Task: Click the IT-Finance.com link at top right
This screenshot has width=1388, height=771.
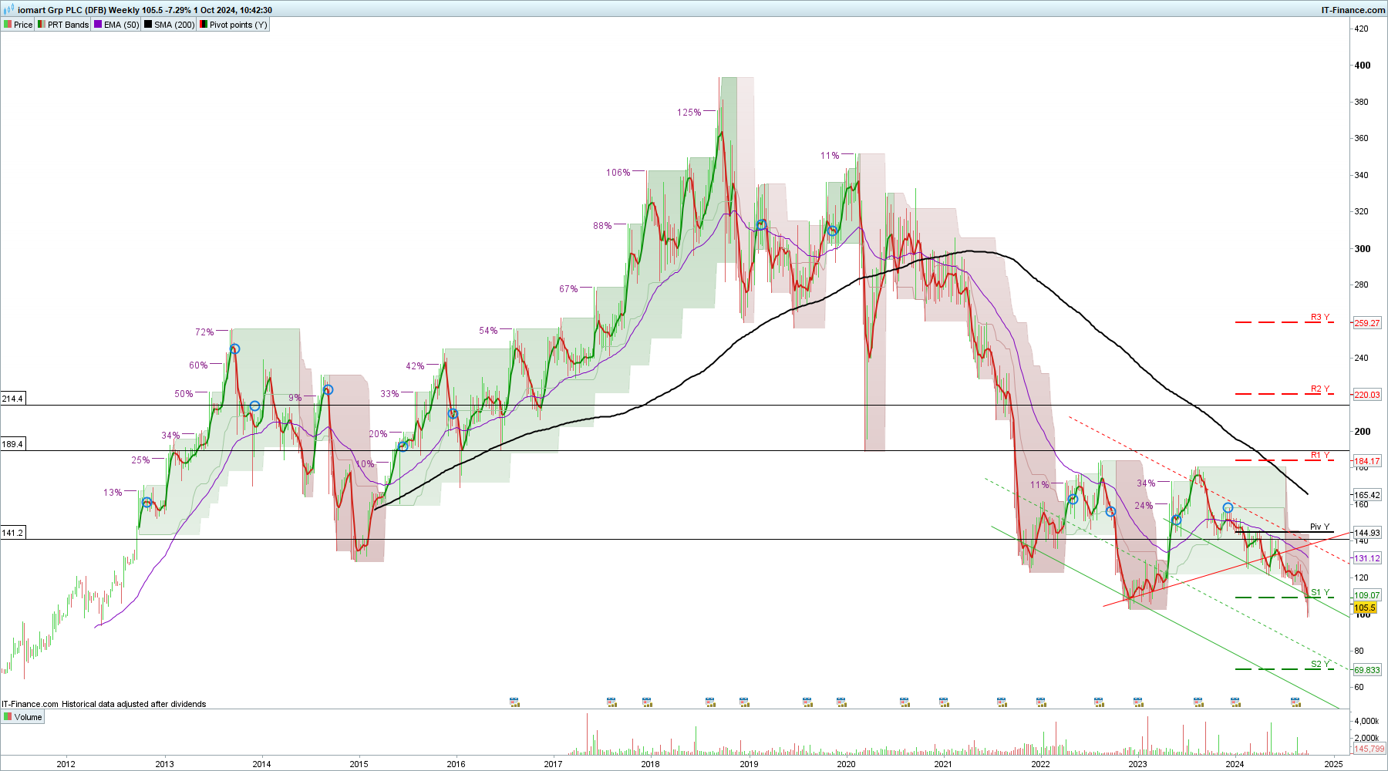Action: 1353,10
